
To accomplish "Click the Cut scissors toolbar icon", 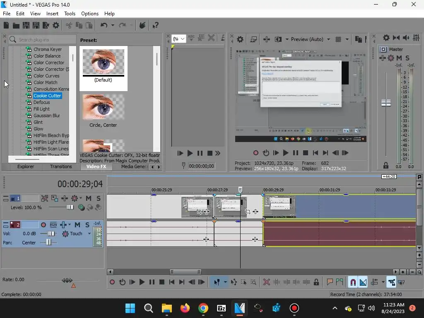I will pyautogui.click(x=69, y=25).
